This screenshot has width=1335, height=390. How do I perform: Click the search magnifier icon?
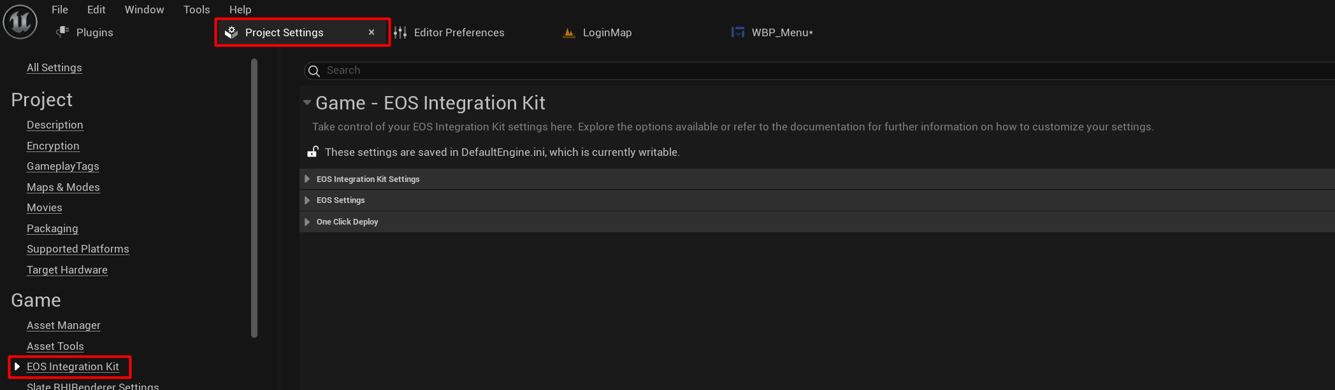point(314,71)
